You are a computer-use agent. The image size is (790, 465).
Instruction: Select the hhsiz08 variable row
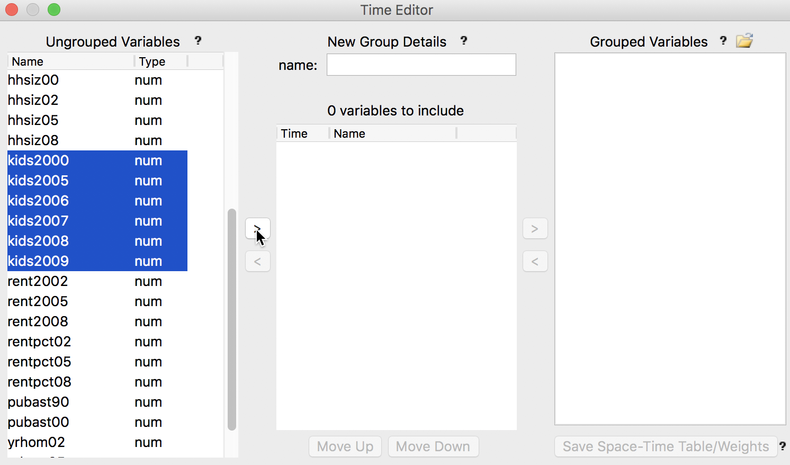point(97,140)
